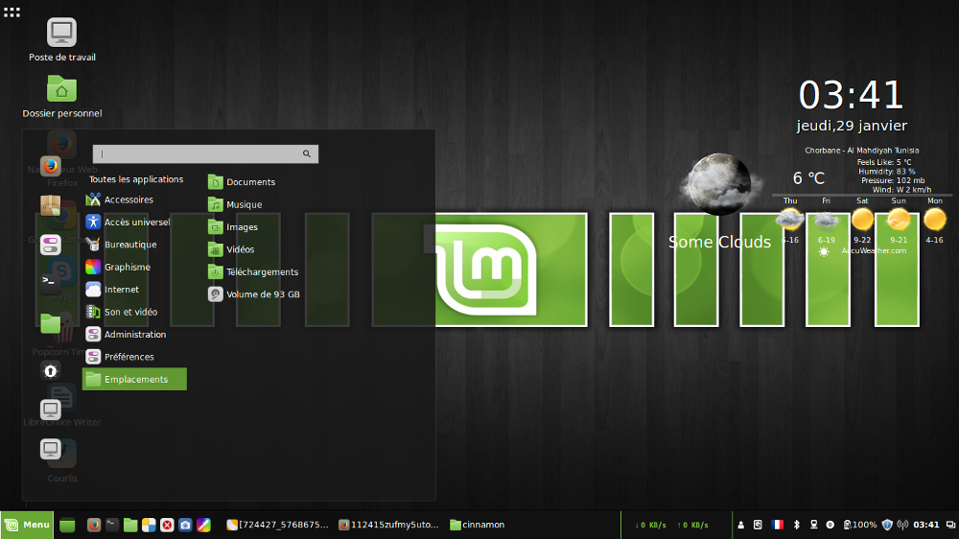Screen dimensions: 959x539
Task: Open the Téléchargements place
Action: click(x=253, y=272)
